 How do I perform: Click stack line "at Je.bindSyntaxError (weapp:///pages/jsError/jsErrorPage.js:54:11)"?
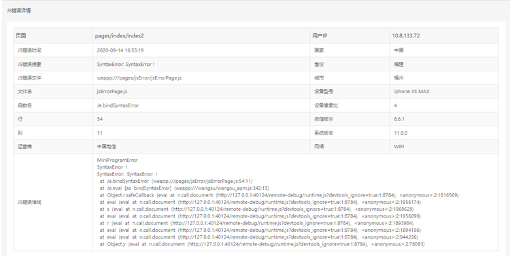(x=176, y=182)
